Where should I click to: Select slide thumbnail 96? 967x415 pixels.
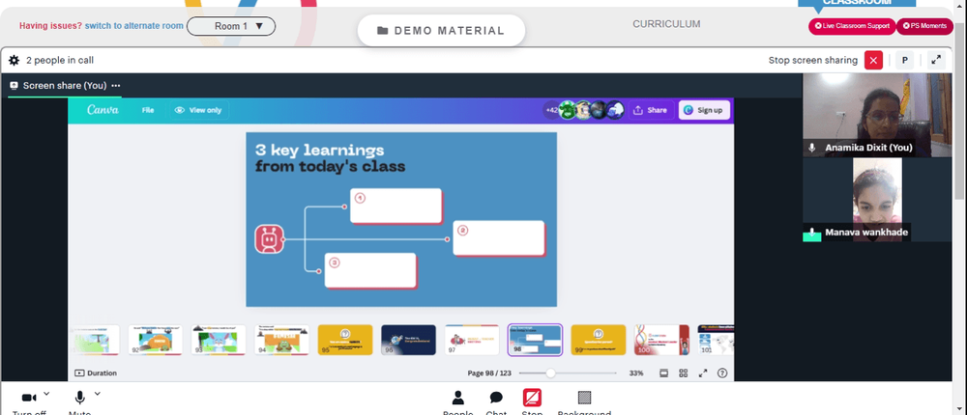(x=408, y=340)
